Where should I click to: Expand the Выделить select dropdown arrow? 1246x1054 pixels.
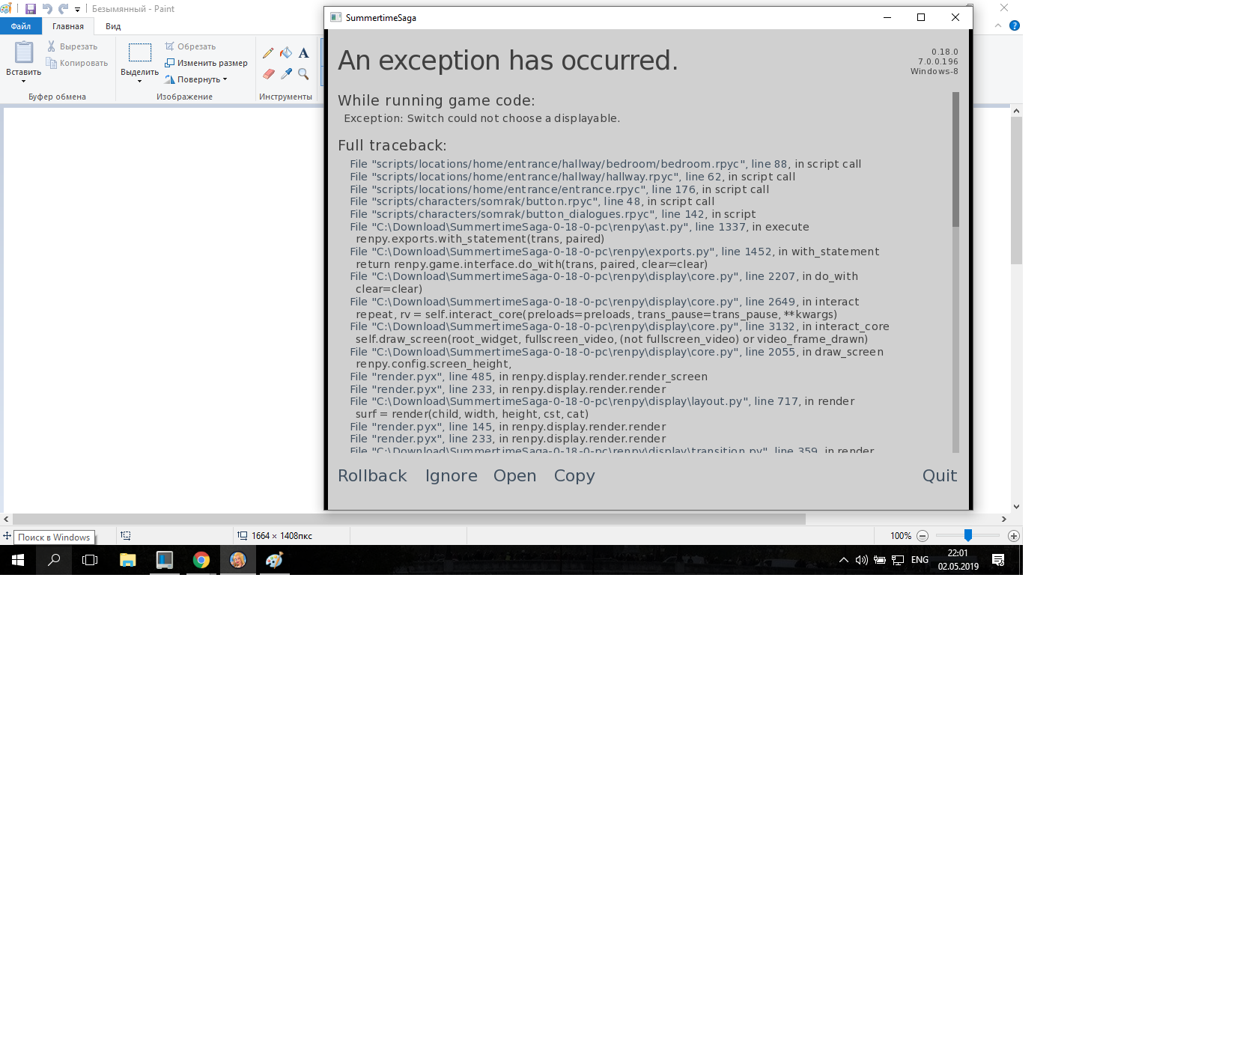click(139, 81)
